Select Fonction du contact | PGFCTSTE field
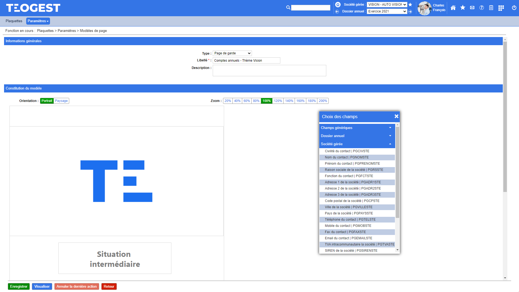 point(357,176)
